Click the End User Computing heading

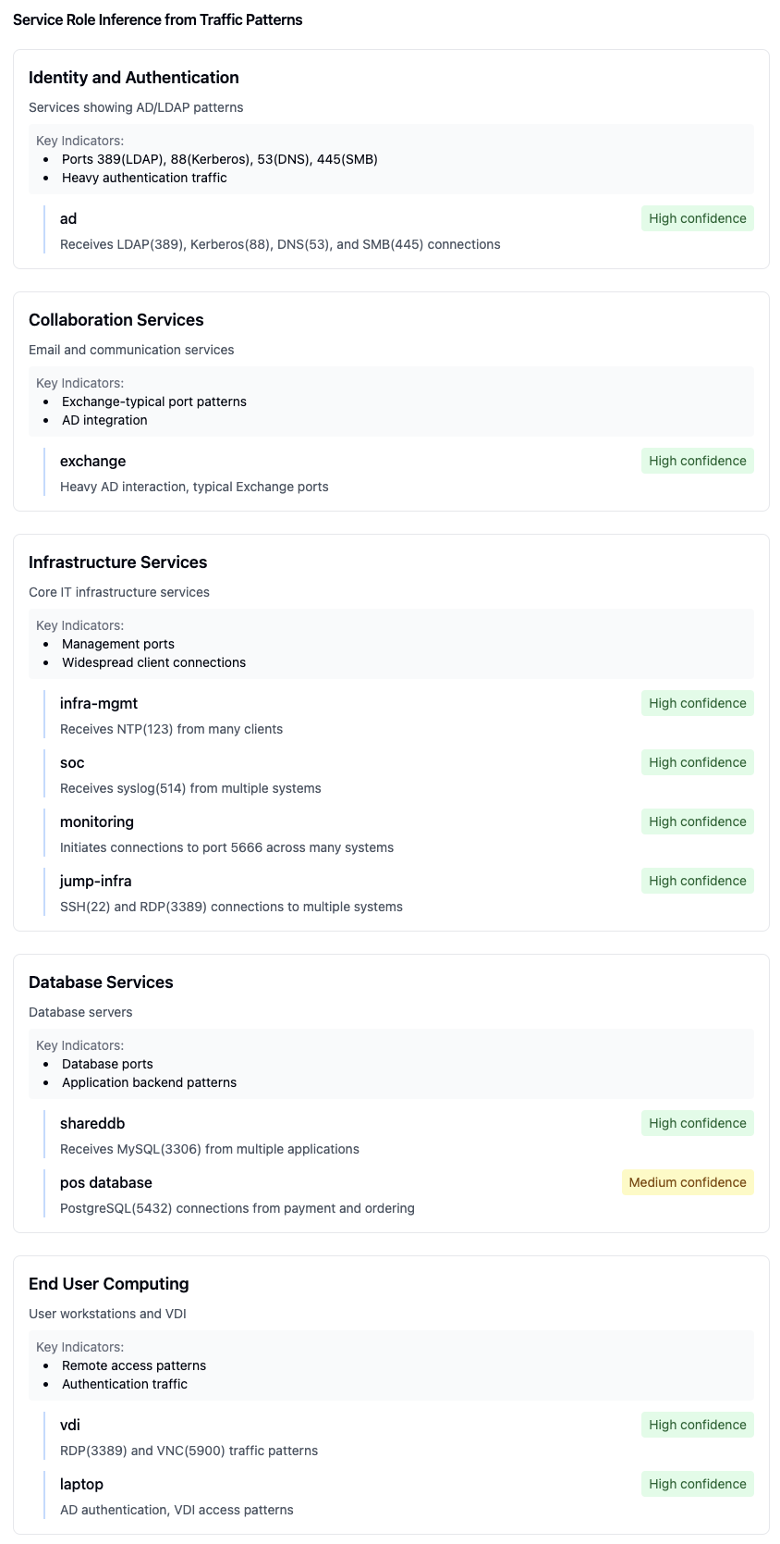(x=108, y=1284)
